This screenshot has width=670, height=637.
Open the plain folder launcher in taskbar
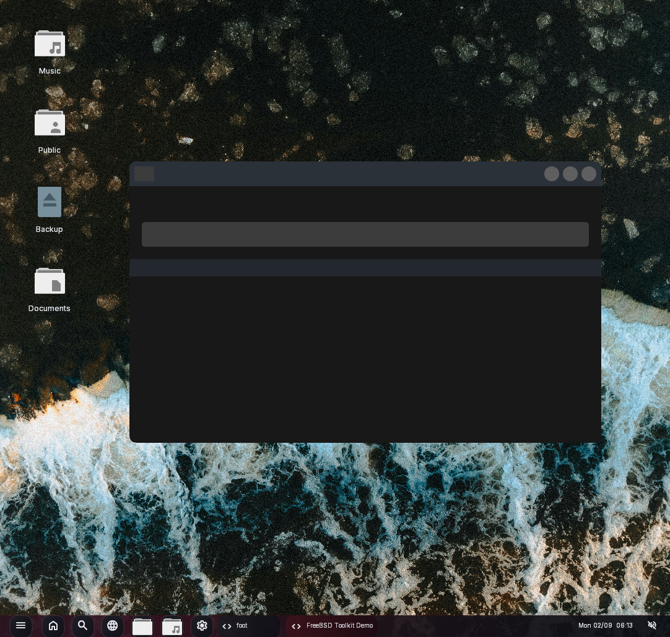pos(142,626)
